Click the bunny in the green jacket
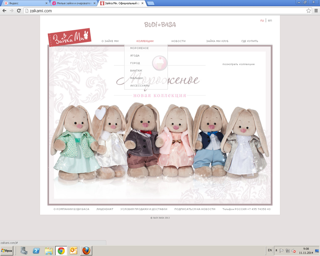The image size is (320, 256). (x=76, y=143)
